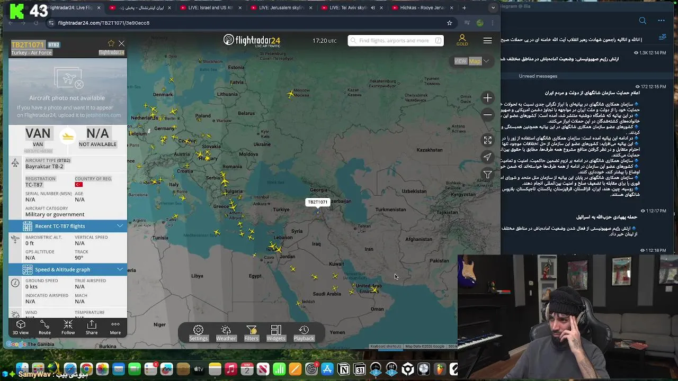This screenshot has height=381, width=678.
Task: Open the jetphotos.com upload link
Action: (103, 115)
